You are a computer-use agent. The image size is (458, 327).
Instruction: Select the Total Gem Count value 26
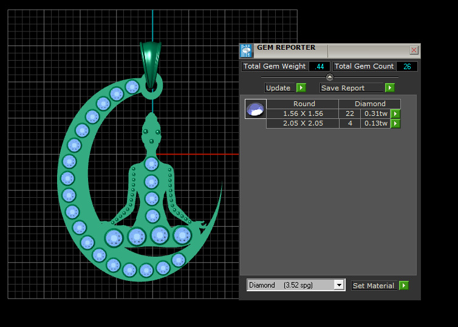[407, 67]
